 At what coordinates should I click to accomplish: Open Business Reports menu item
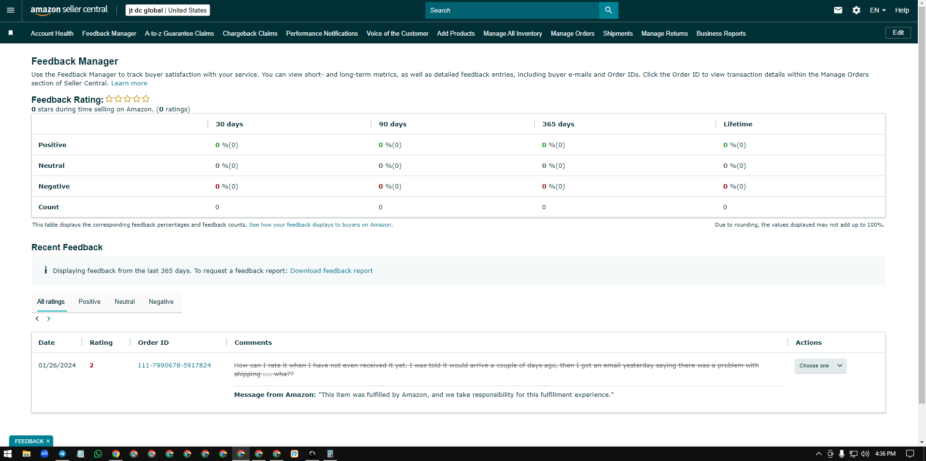point(721,33)
